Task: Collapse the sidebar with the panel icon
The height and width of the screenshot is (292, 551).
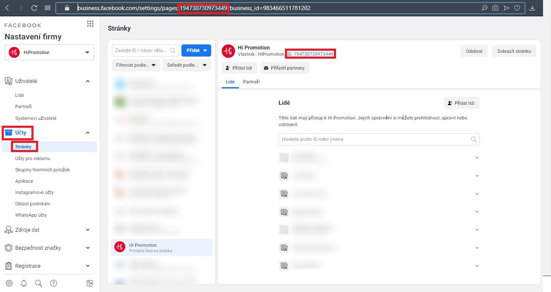Action: [90, 283]
